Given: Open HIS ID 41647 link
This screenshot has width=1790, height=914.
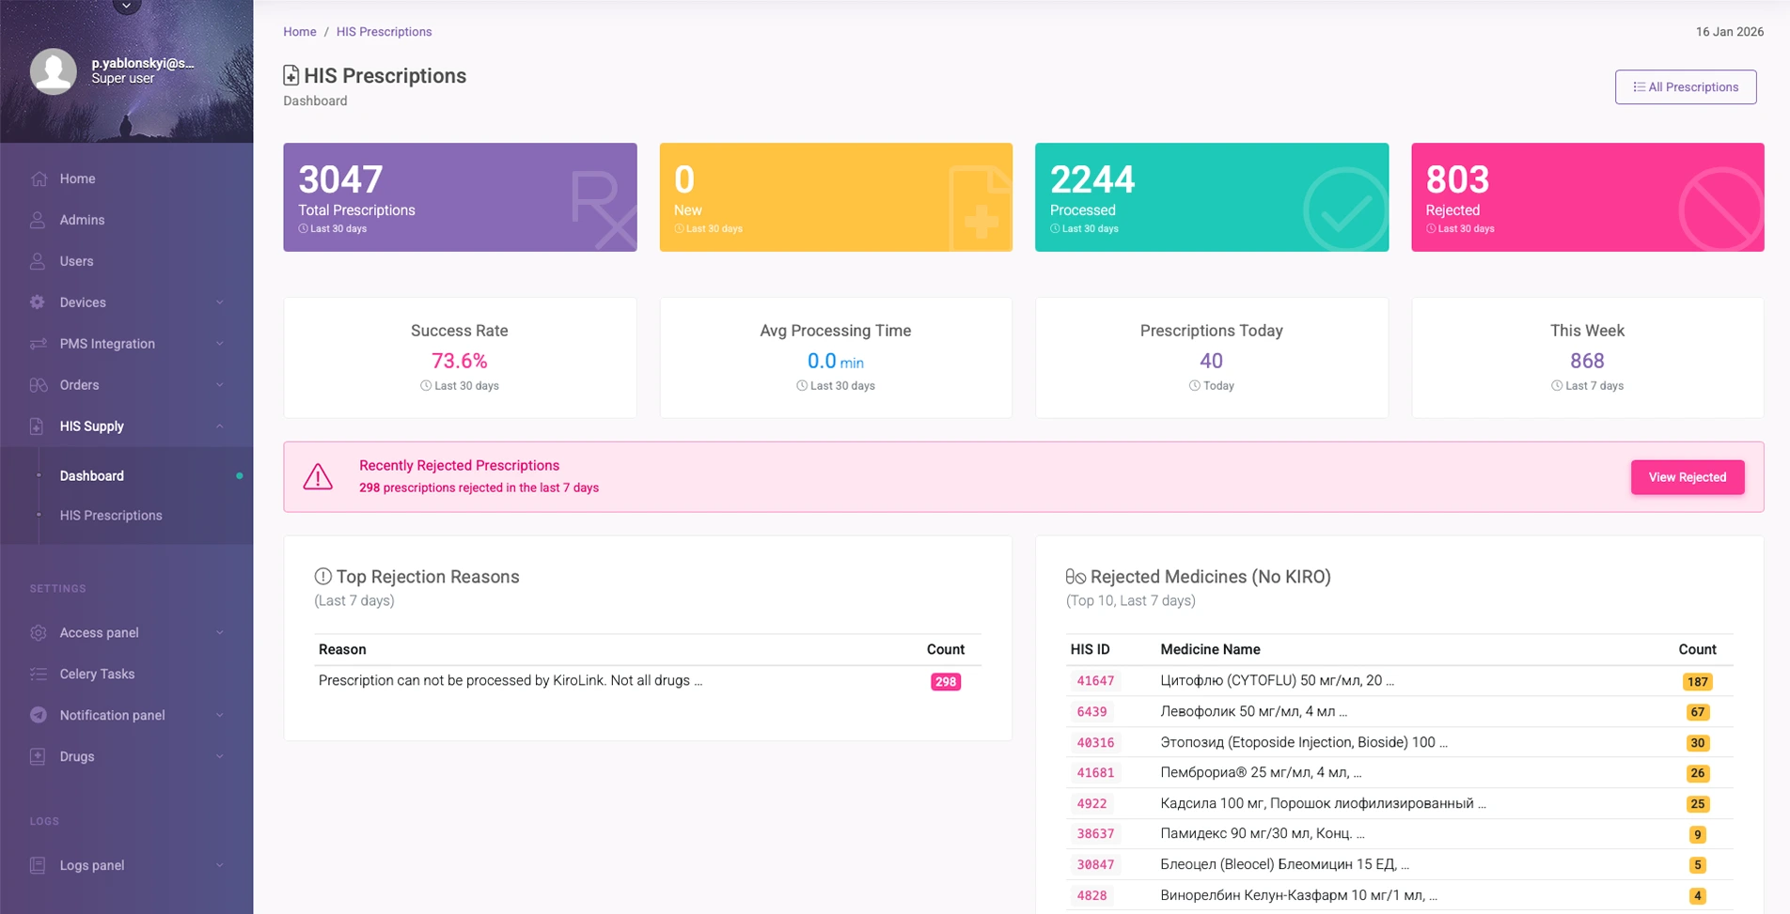Looking at the screenshot, I should coord(1095,681).
